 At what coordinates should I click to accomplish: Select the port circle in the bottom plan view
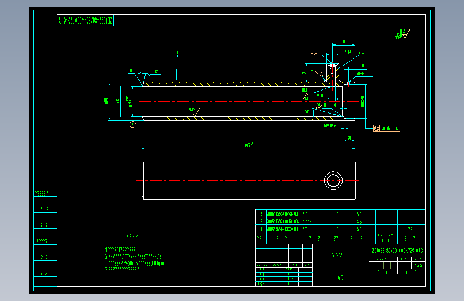click(x=333, y=180)
